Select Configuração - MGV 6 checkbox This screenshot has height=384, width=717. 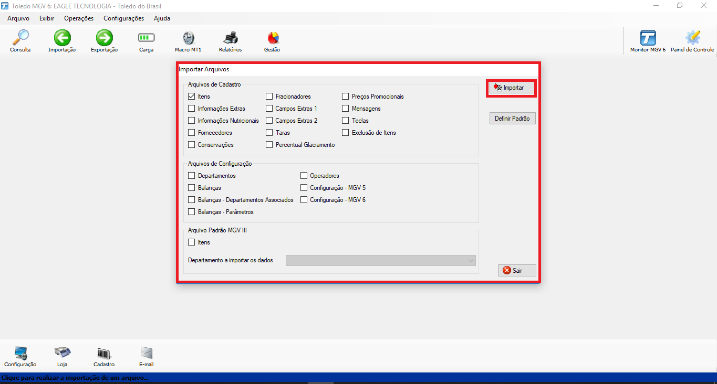pyautogui.click(x=304, y=200)
